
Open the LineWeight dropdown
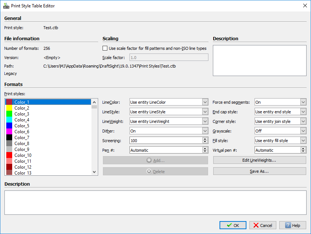(x=169, y=121)
